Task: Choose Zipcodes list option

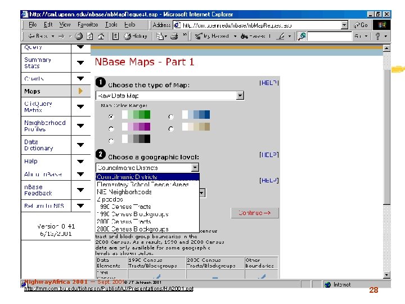Action: tap(147, 199)
